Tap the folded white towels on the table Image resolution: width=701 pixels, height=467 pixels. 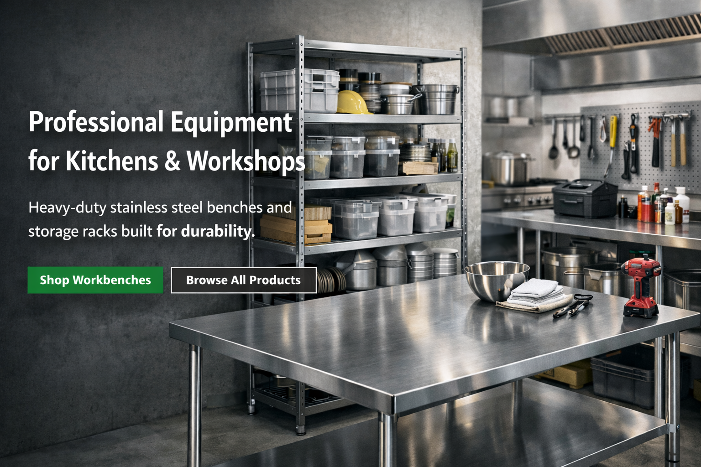(535, 293)
